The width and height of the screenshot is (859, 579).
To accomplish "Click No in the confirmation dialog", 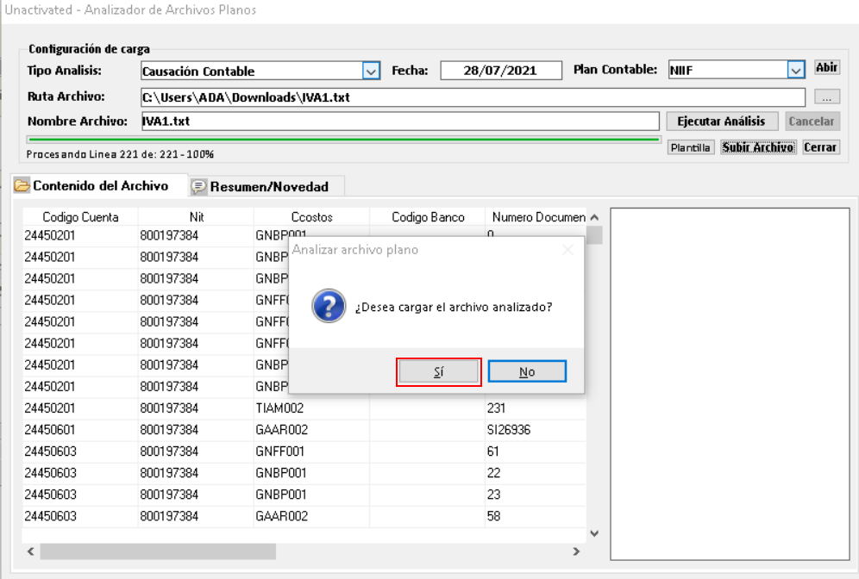I will (527, 372).
